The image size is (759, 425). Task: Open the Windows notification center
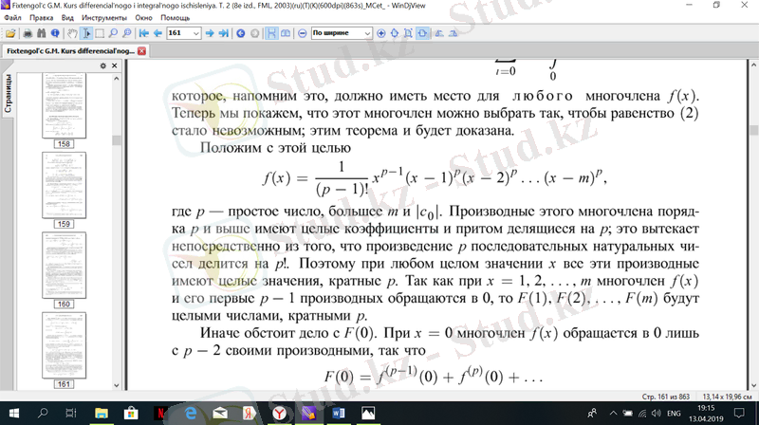(739, 413)
